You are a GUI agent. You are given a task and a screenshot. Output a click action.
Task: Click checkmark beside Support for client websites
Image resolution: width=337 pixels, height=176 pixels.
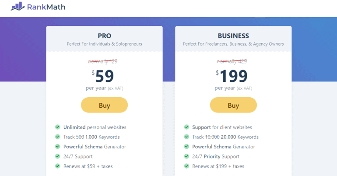(186, 127)
